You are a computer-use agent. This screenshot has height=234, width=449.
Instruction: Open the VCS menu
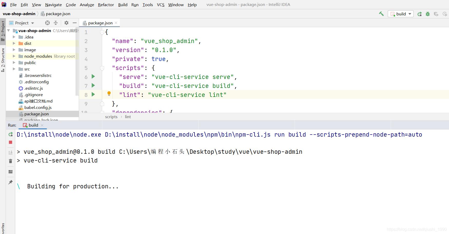[x=161, y=5]
